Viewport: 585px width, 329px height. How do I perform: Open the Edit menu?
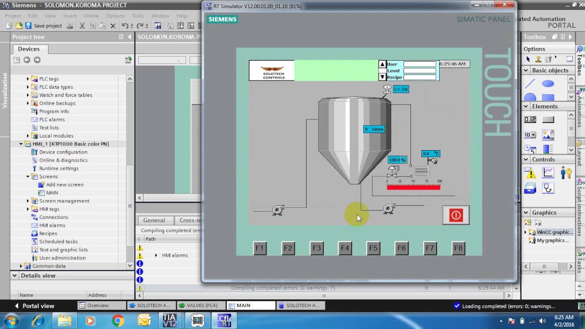(33, 16)
